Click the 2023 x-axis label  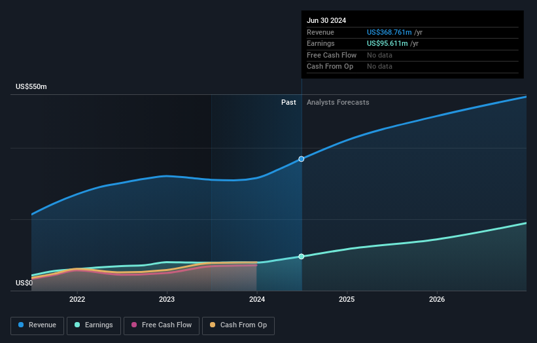coord(167,300)
